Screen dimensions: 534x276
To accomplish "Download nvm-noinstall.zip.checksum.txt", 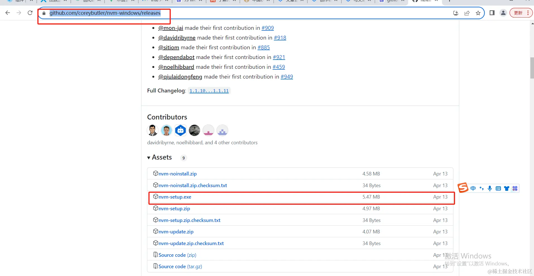I will point(193,185).
